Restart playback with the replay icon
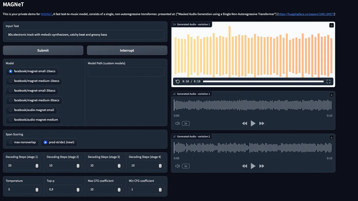Viewport: 358px width, 201px height. [178, 81]
